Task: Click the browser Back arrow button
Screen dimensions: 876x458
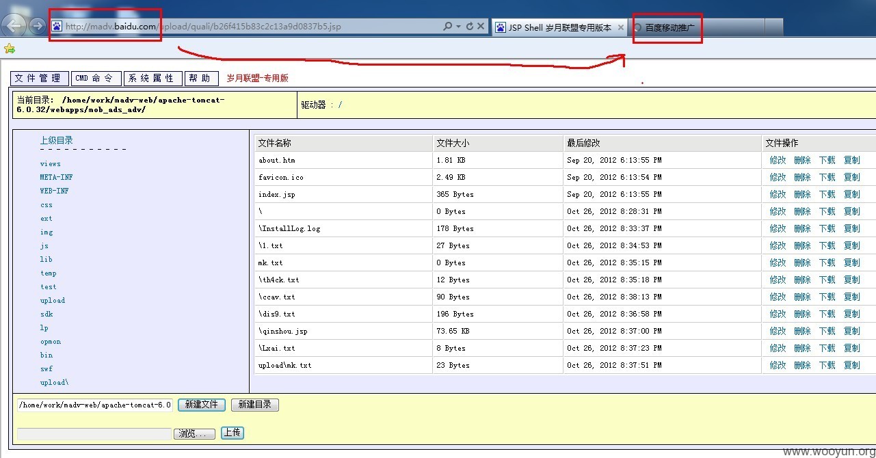Action: pos(14,26)
